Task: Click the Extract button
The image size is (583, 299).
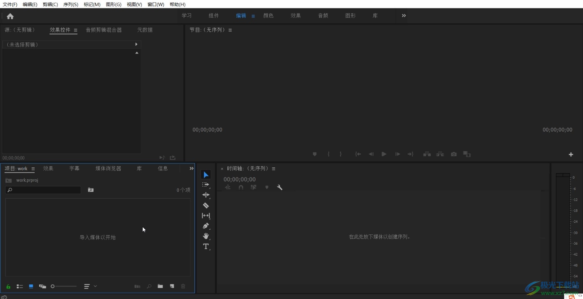Action: 440,154
